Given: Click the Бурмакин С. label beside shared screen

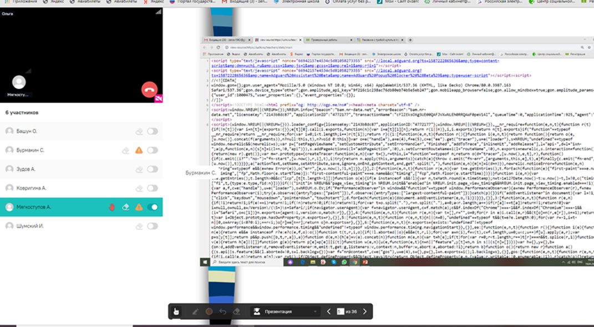Looking at the screenshot, I should [x=200, y=172].
